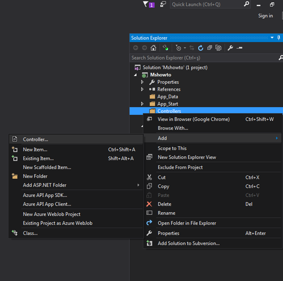Click the Home icon in Solution Explorer
This screenshot has width=283, height=281.
(x=153, y=48)
